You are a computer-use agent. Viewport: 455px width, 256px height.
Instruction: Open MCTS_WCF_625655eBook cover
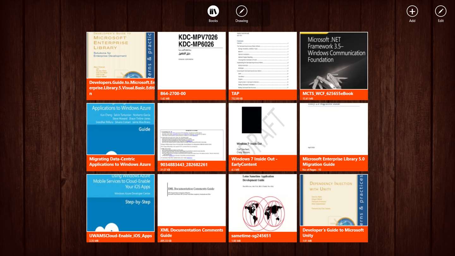(334, 66)
